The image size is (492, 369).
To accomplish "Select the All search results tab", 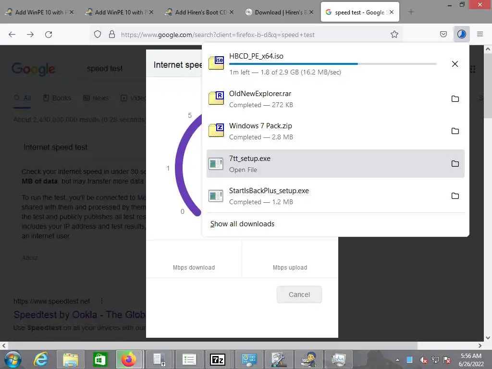I will click(22, 98).
